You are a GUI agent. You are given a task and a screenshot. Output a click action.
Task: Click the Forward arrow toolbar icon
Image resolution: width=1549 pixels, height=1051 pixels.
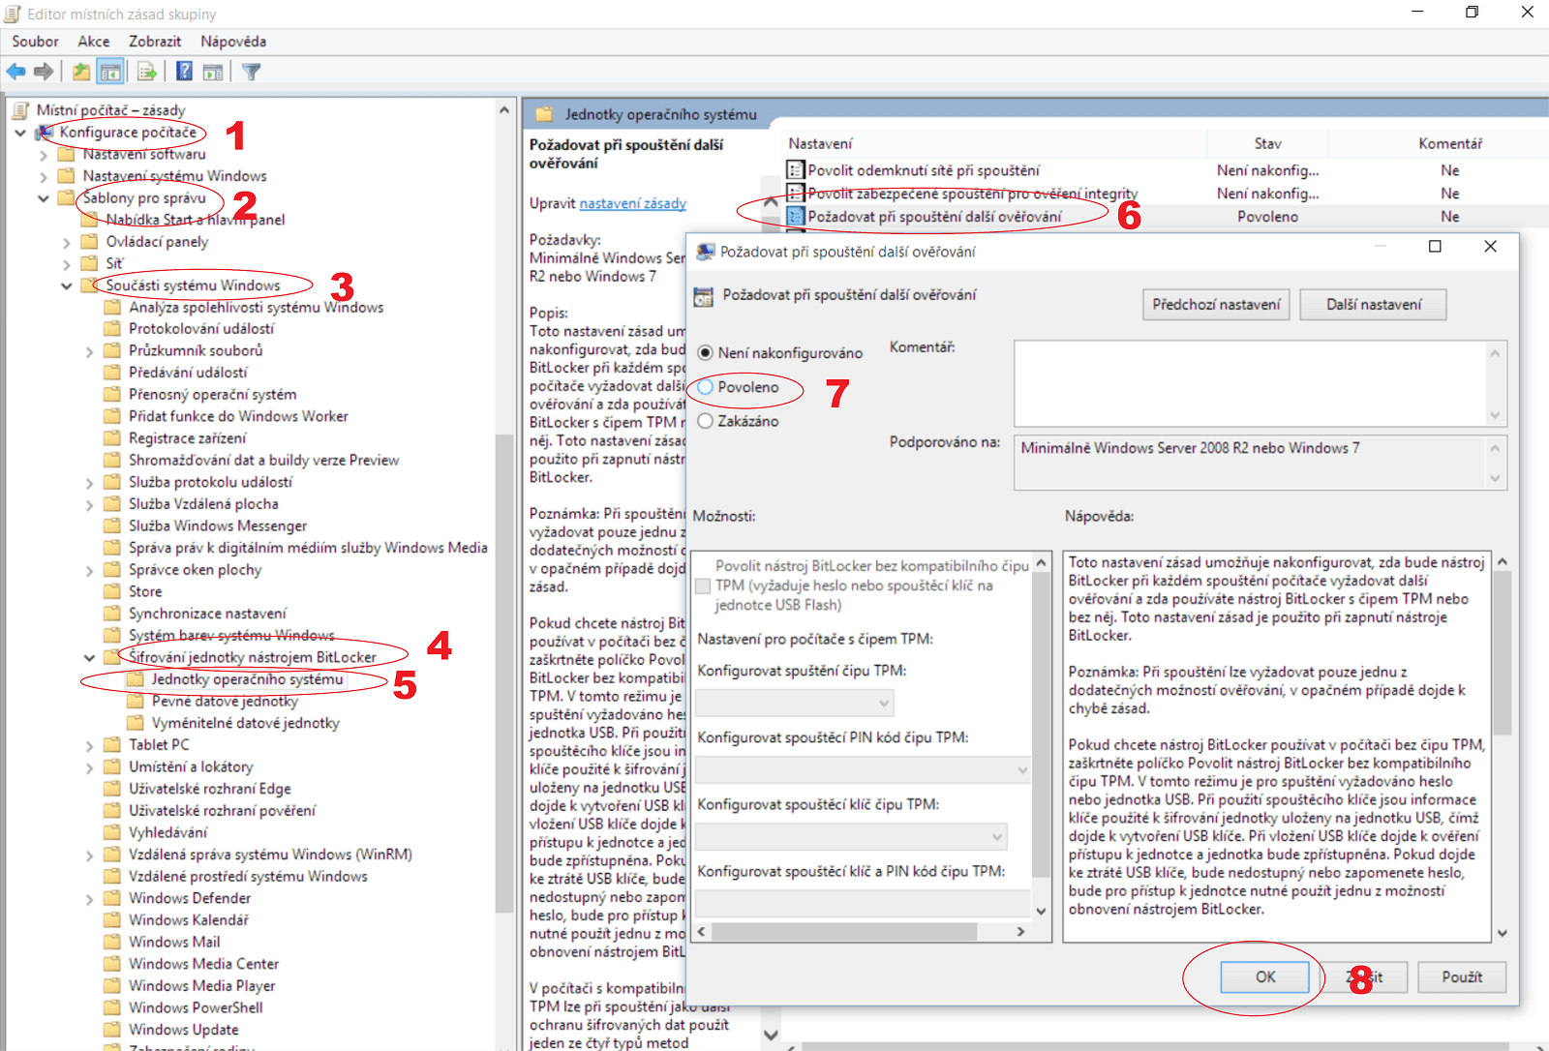[x=43, y=72]
